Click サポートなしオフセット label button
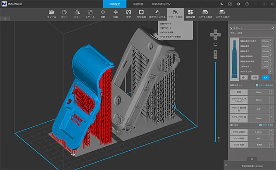The width and height of the screenshot is (276, 170). 239,100
